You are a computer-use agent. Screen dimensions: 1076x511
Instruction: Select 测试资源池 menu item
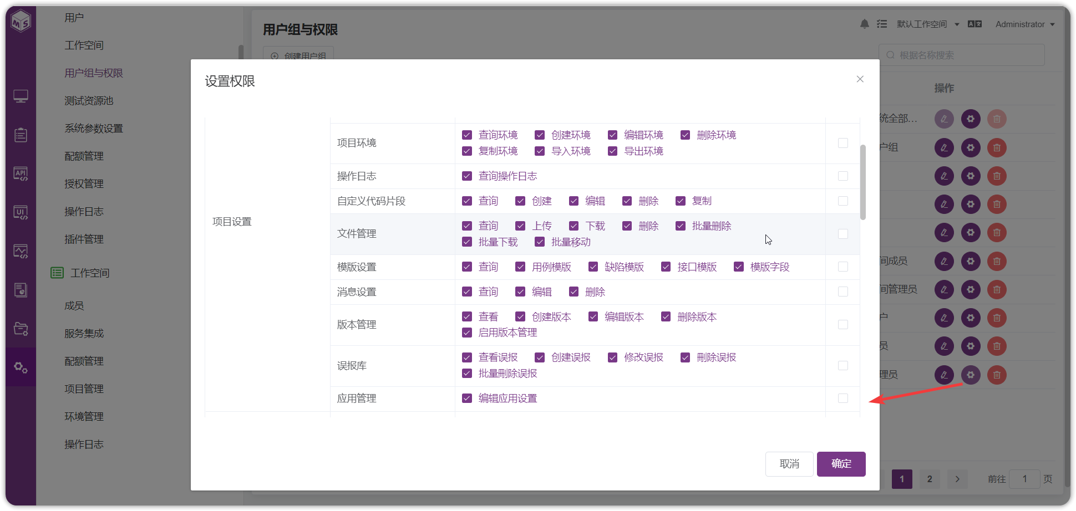click(89, 101)
